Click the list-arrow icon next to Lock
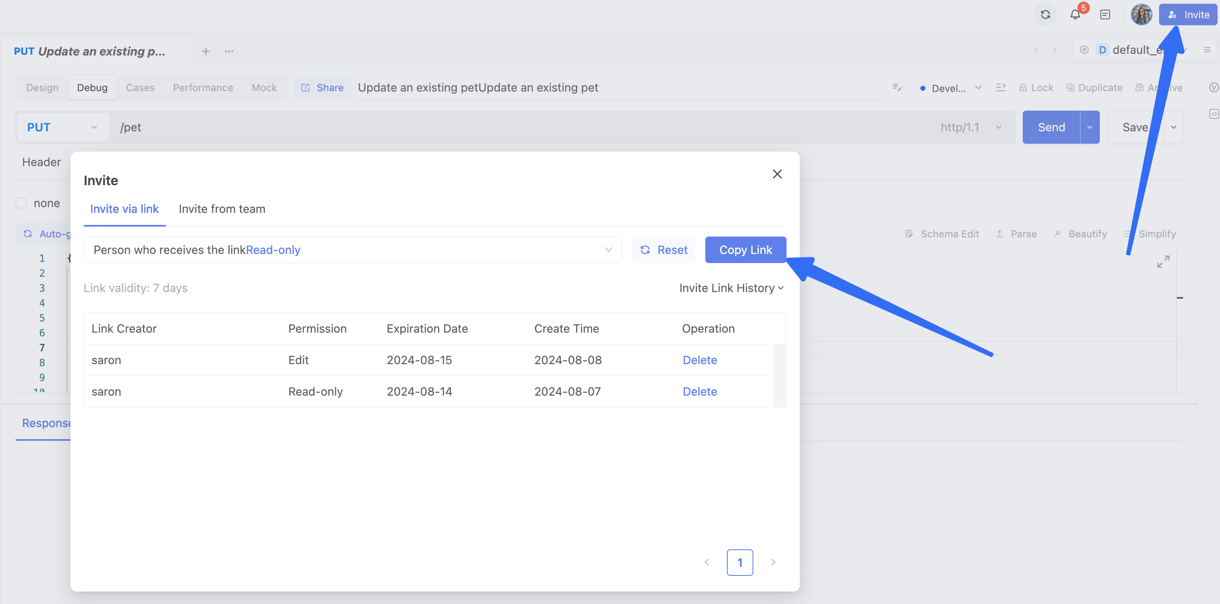Image resolution: width=1220 pixels, height=604 pixels. [1001, 87]
